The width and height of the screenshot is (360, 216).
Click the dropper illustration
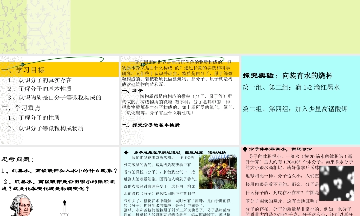click(x=64, y=208)
